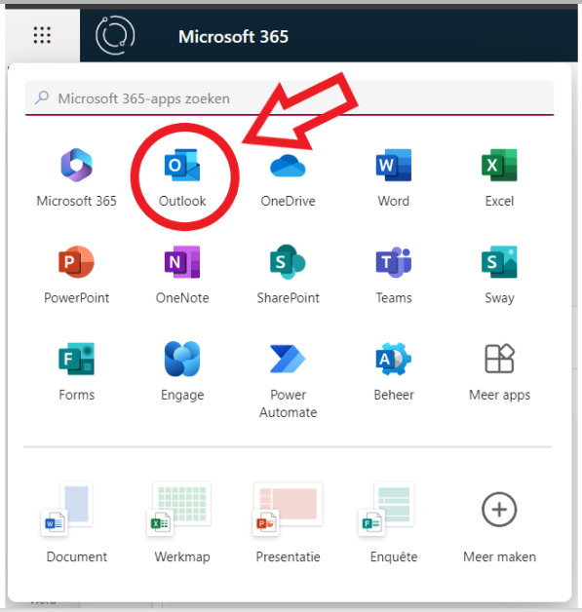The width and height of the screenshot is (582, 612).
Task: Create a new PowerPoint Presentatie
Action: click(x=288, y=523)
